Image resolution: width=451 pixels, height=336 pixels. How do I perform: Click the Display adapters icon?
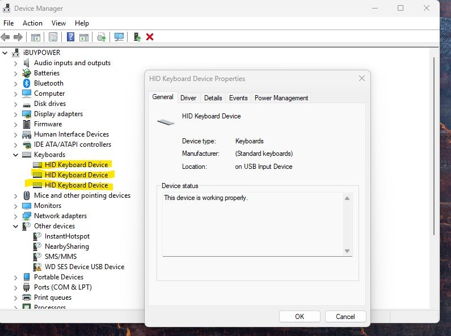[27, 114]
